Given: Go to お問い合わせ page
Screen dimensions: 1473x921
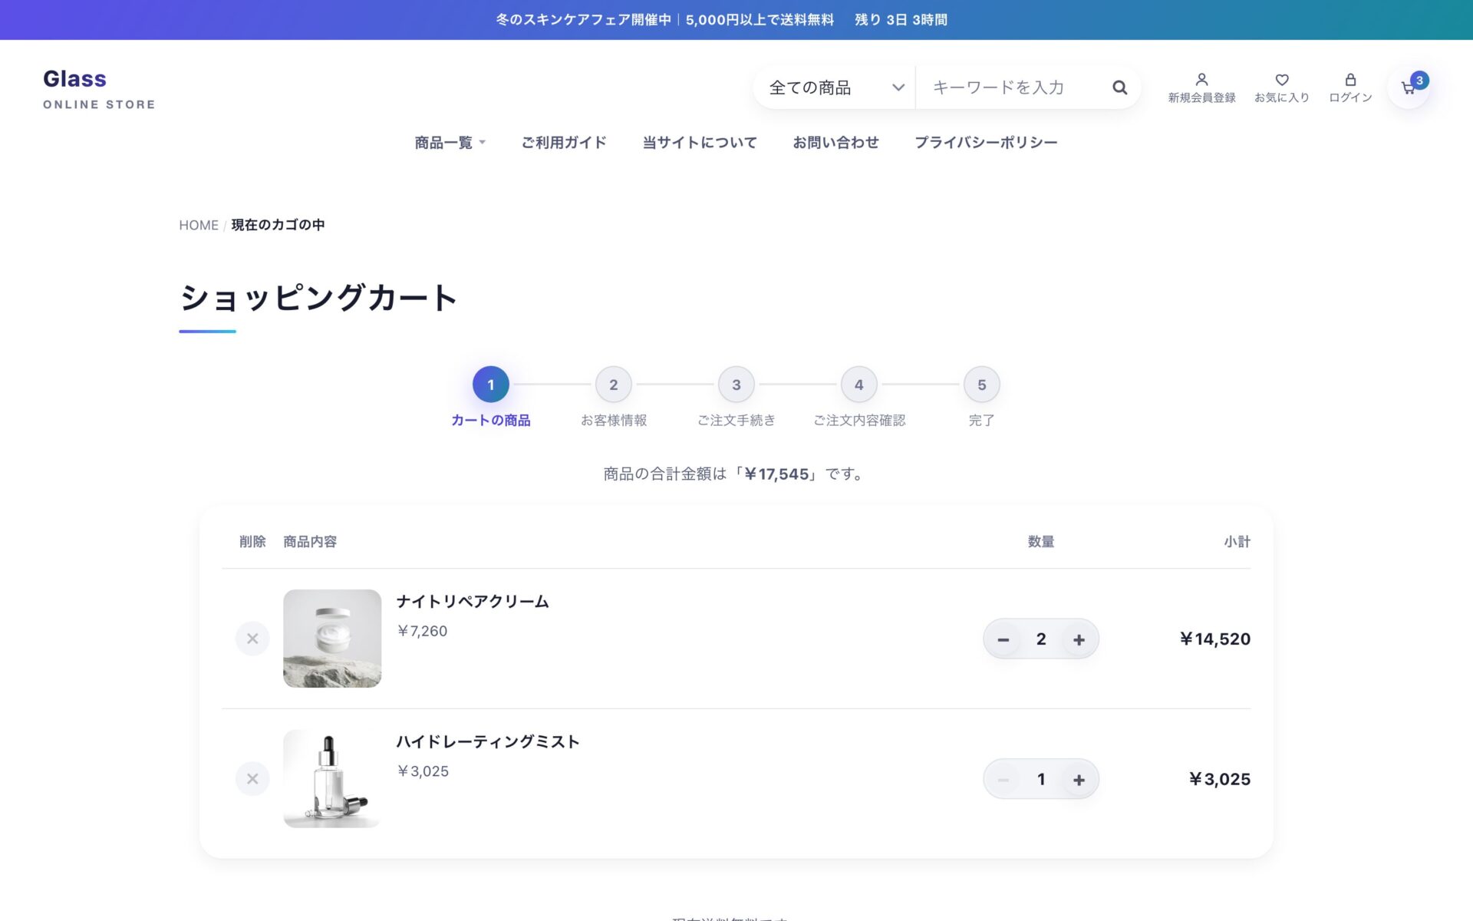Looking at the screenshot, I should point(835,142).
